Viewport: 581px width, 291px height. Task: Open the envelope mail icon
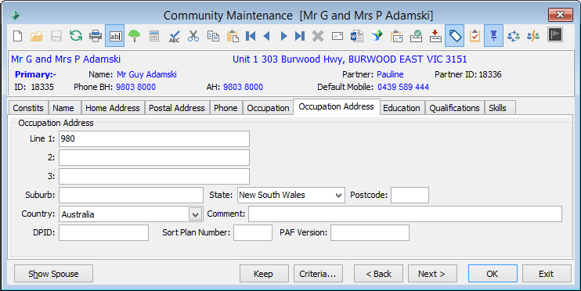(x=337, y=36)
